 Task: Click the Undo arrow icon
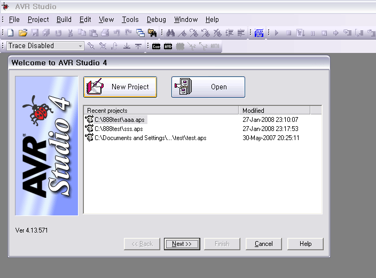coord(117,33)
